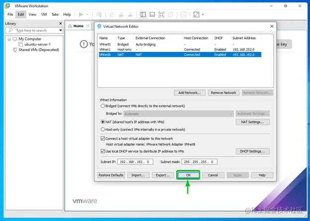The height and width of the screenshot is (221, 310).
Task: Click the Subnet IP field
Action: click(135, 162)
